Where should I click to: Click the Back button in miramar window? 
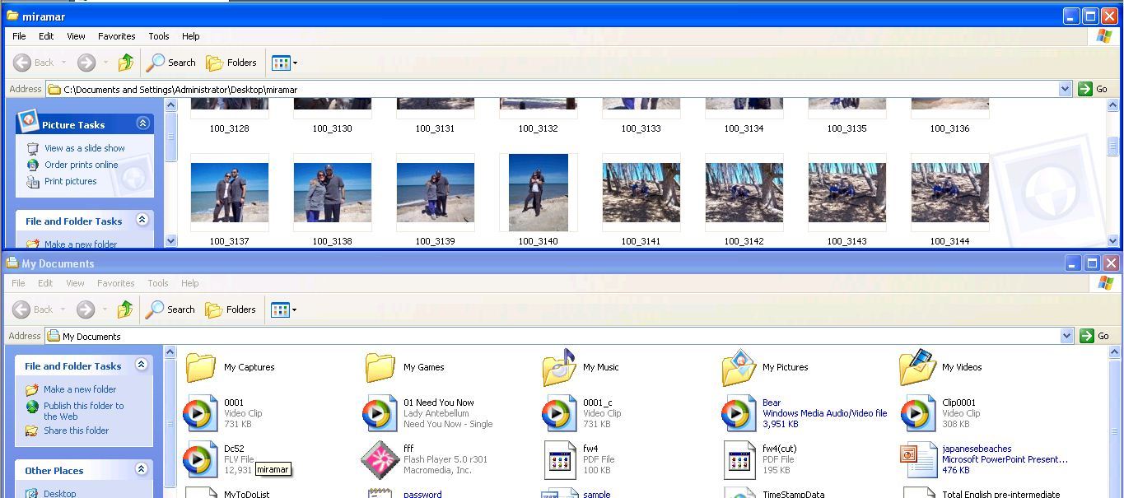click(35, 63)
